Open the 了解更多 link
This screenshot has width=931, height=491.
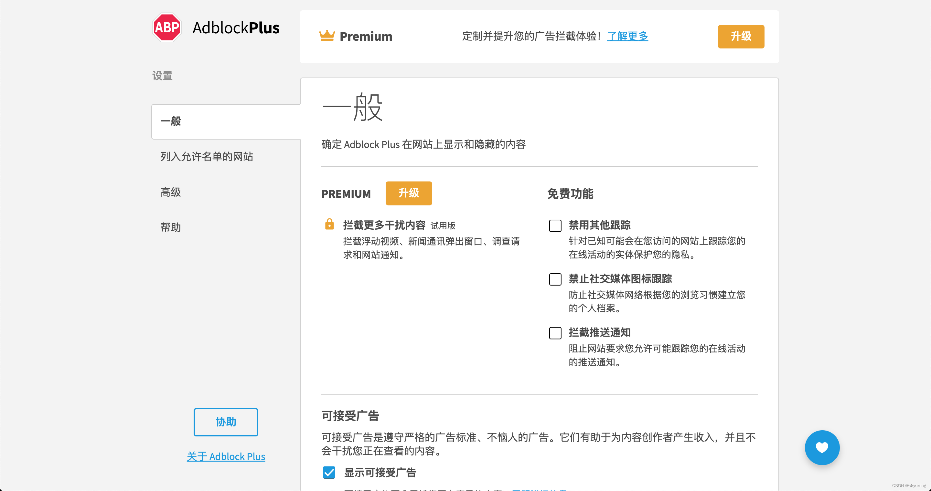(x=627, y=36)
